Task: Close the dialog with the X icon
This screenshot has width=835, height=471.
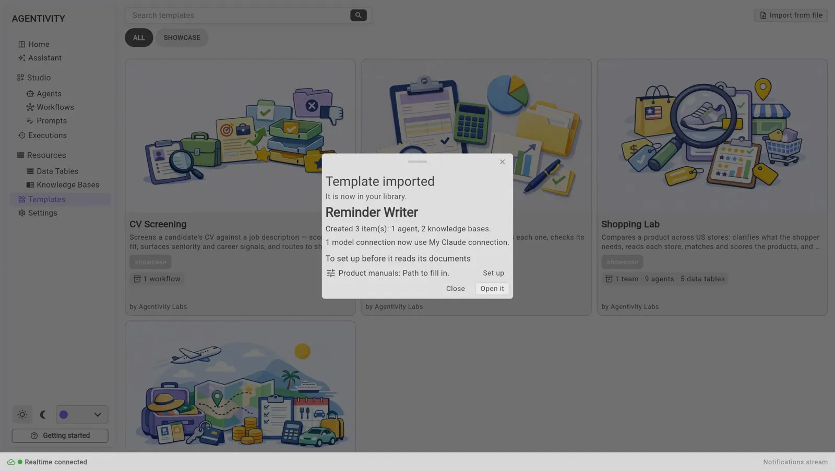Action: [x=502, y=162]
